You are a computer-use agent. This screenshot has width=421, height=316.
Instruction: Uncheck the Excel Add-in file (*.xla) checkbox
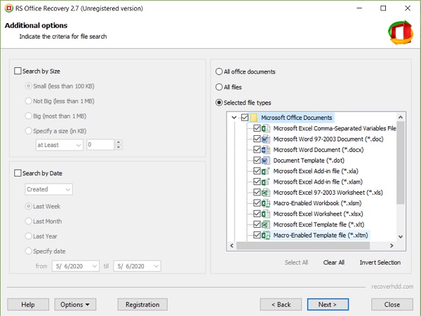pyautogui.click(x=257, y=171)
